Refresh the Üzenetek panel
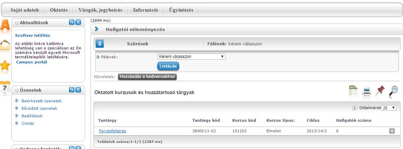 pos(72,90)
